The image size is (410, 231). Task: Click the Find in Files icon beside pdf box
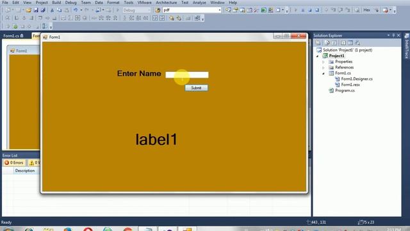pyautogui.click(x=158, y=10)
